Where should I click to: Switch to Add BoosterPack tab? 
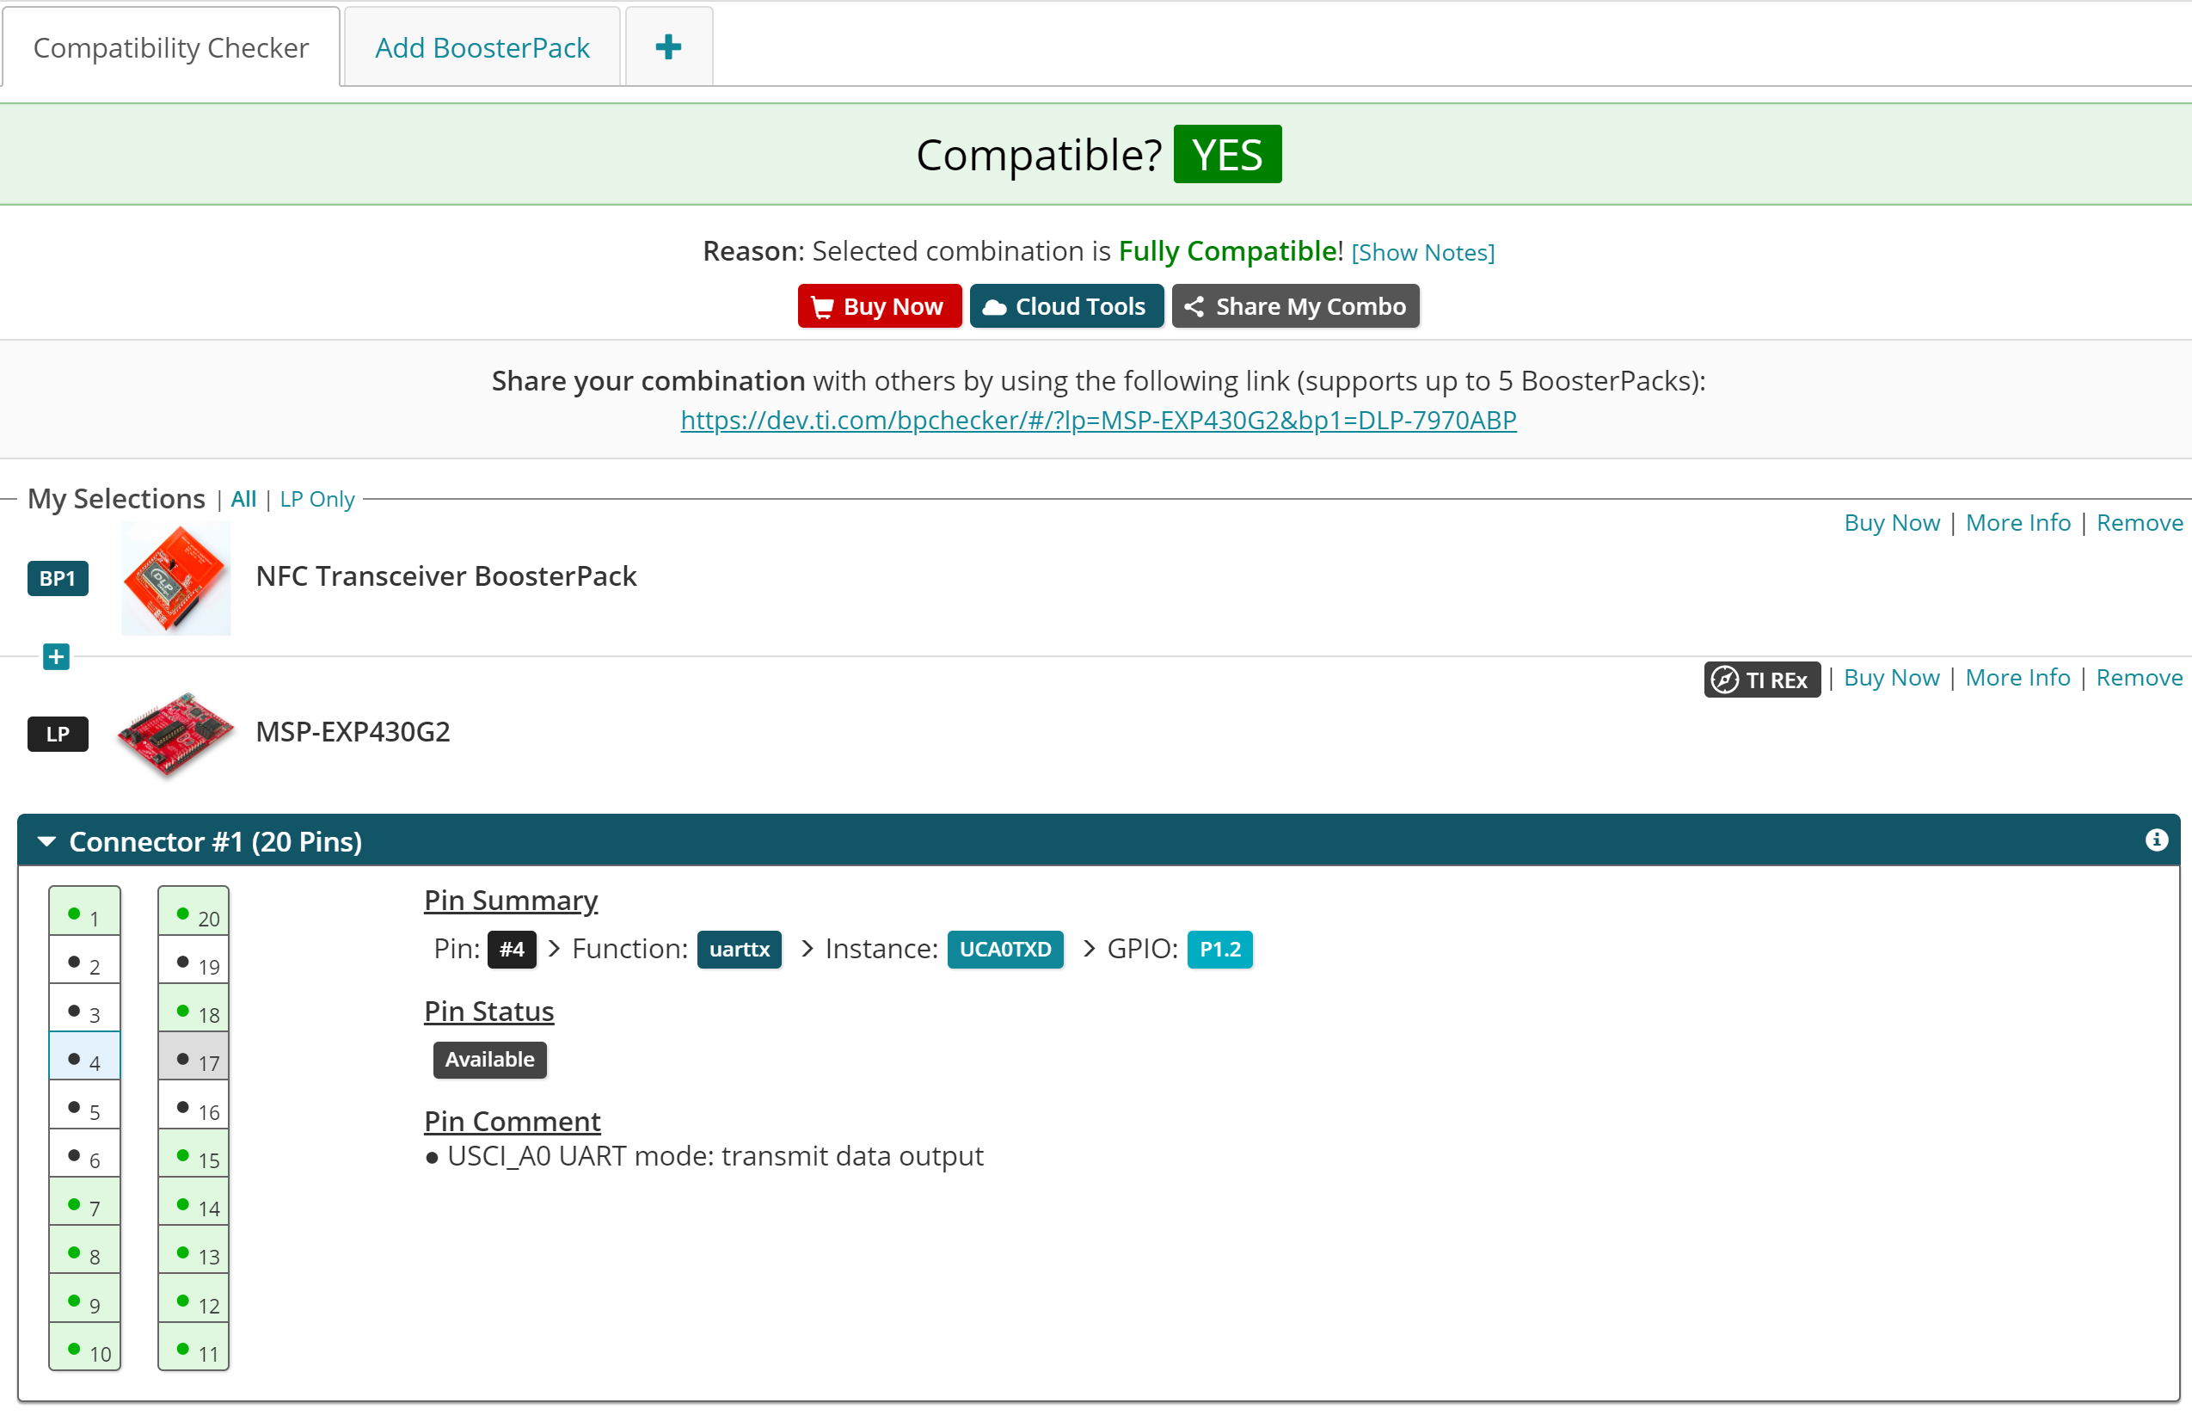coord(482,48)
